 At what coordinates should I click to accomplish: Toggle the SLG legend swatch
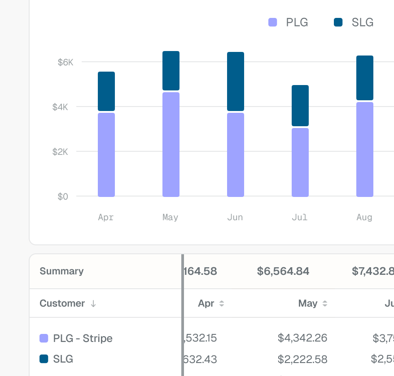click(x=338, y=22)
